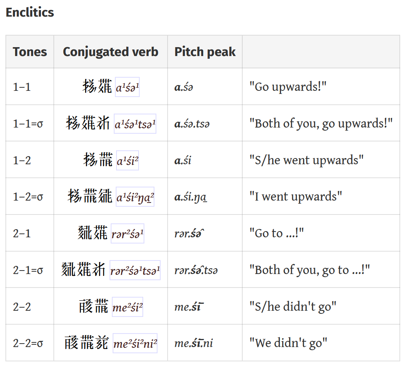
Task: Click the boxed a¹śi² transliteration
Action: pos(127,161)
